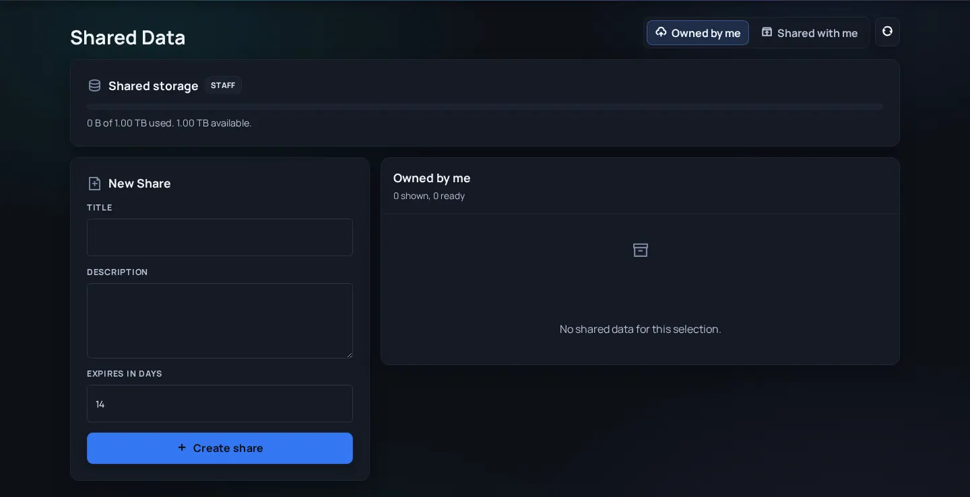Click '0 shown, 0 ready' status text

pyautogui.click(x=429, y=196)
